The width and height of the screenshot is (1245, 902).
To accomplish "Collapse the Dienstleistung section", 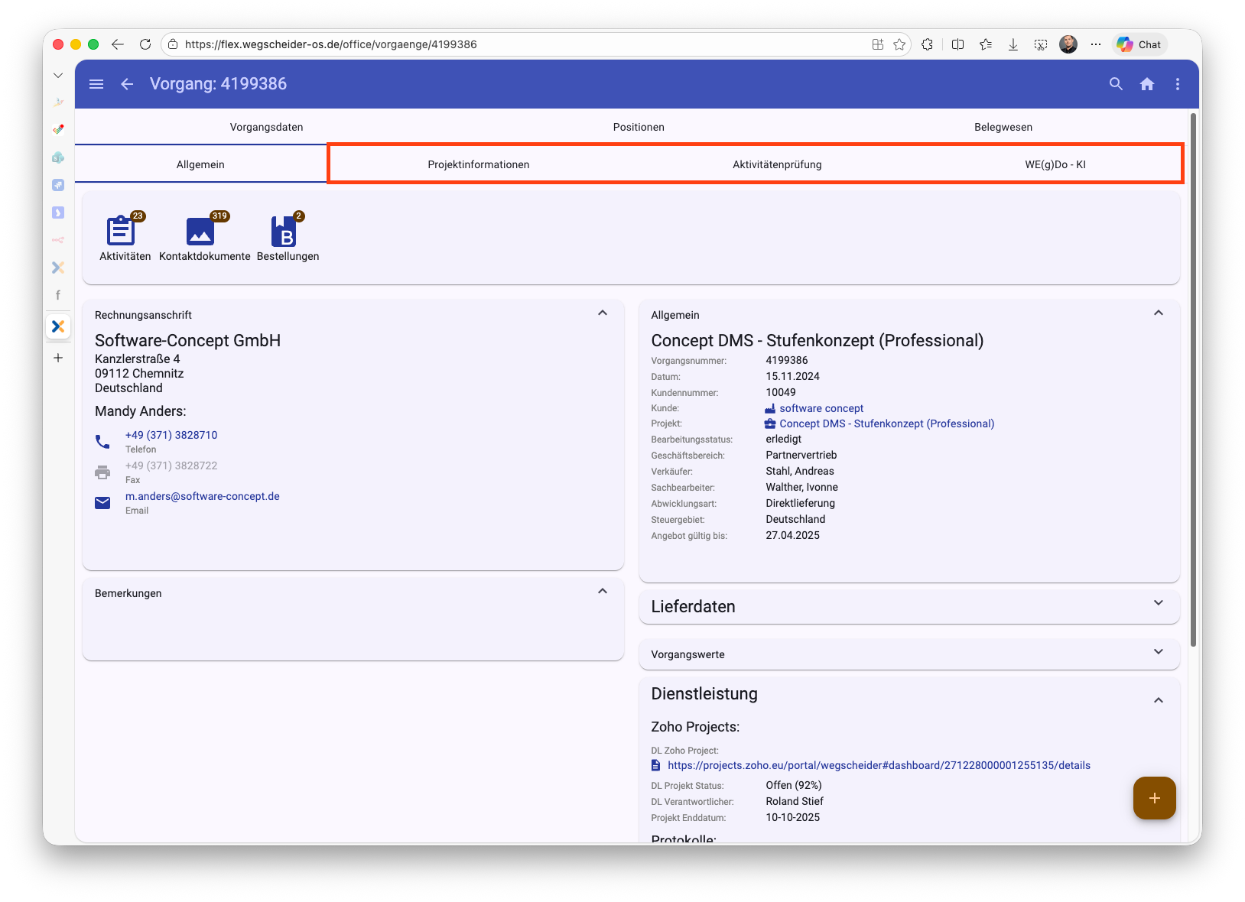I will (1158, 700).
